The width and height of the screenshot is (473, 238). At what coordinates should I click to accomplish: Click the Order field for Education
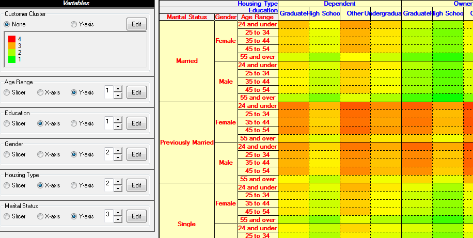(x=108, y=123)
